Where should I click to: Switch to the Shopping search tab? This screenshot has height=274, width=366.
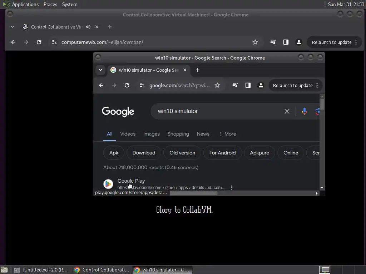178,134
